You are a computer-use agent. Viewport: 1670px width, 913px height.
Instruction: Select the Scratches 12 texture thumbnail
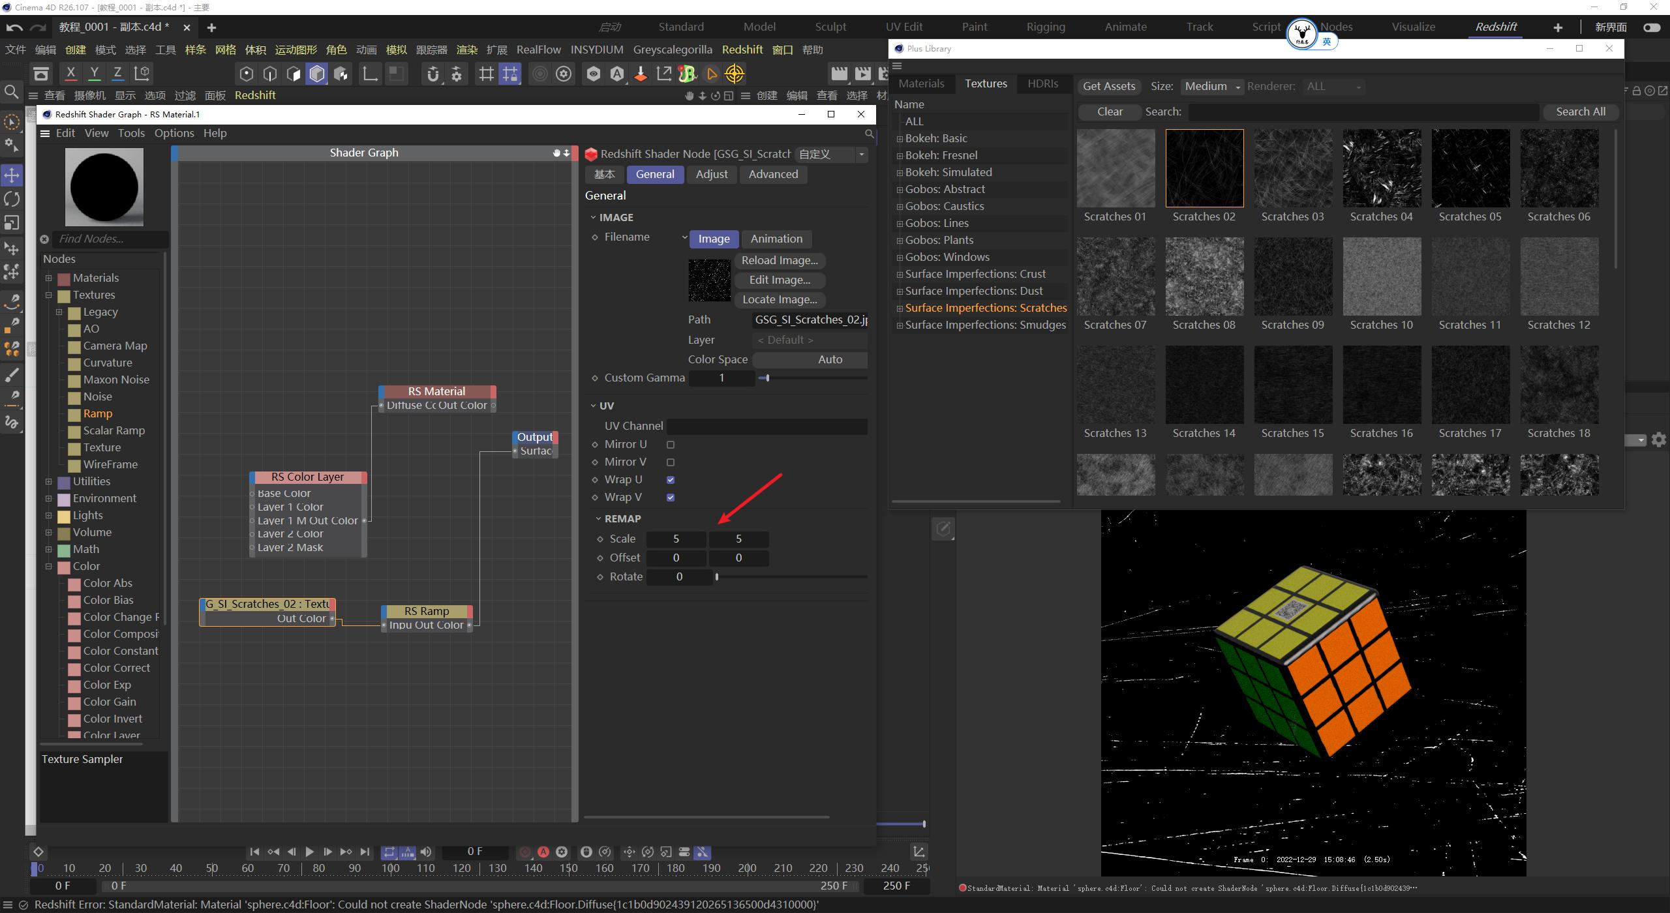pos(1558,277)
